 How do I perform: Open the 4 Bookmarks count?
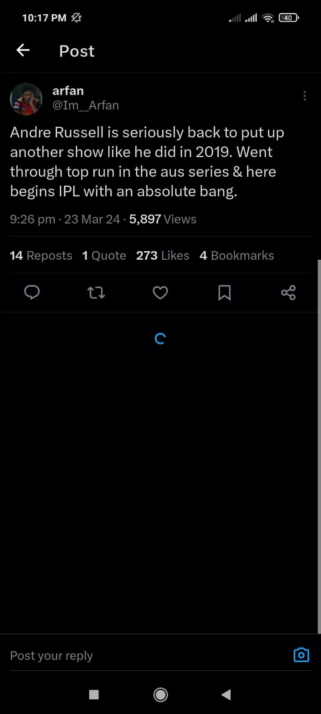pyautogui.click(x=237, y=255)
